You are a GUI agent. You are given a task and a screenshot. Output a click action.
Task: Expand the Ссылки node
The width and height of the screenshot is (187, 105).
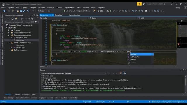pyautogui.click(x=9, y=30)
